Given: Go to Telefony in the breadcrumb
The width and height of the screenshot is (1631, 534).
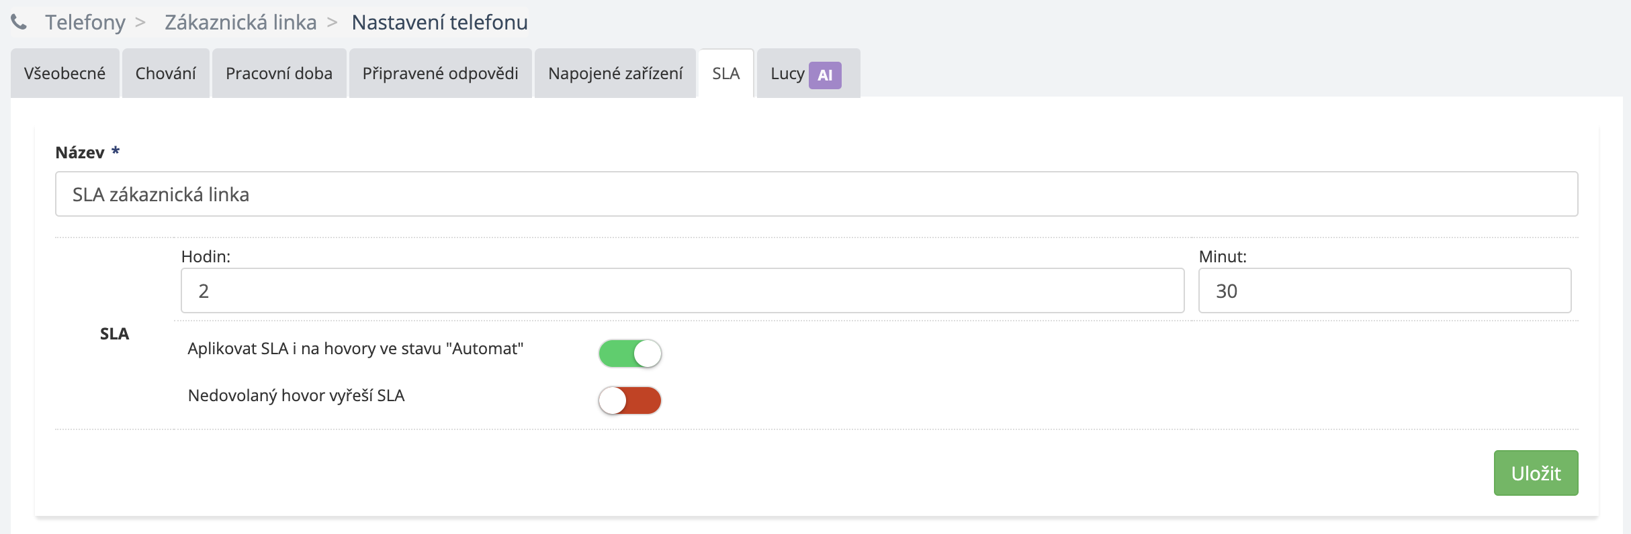Looking at the screenshot, I should (x=85, y=23).
